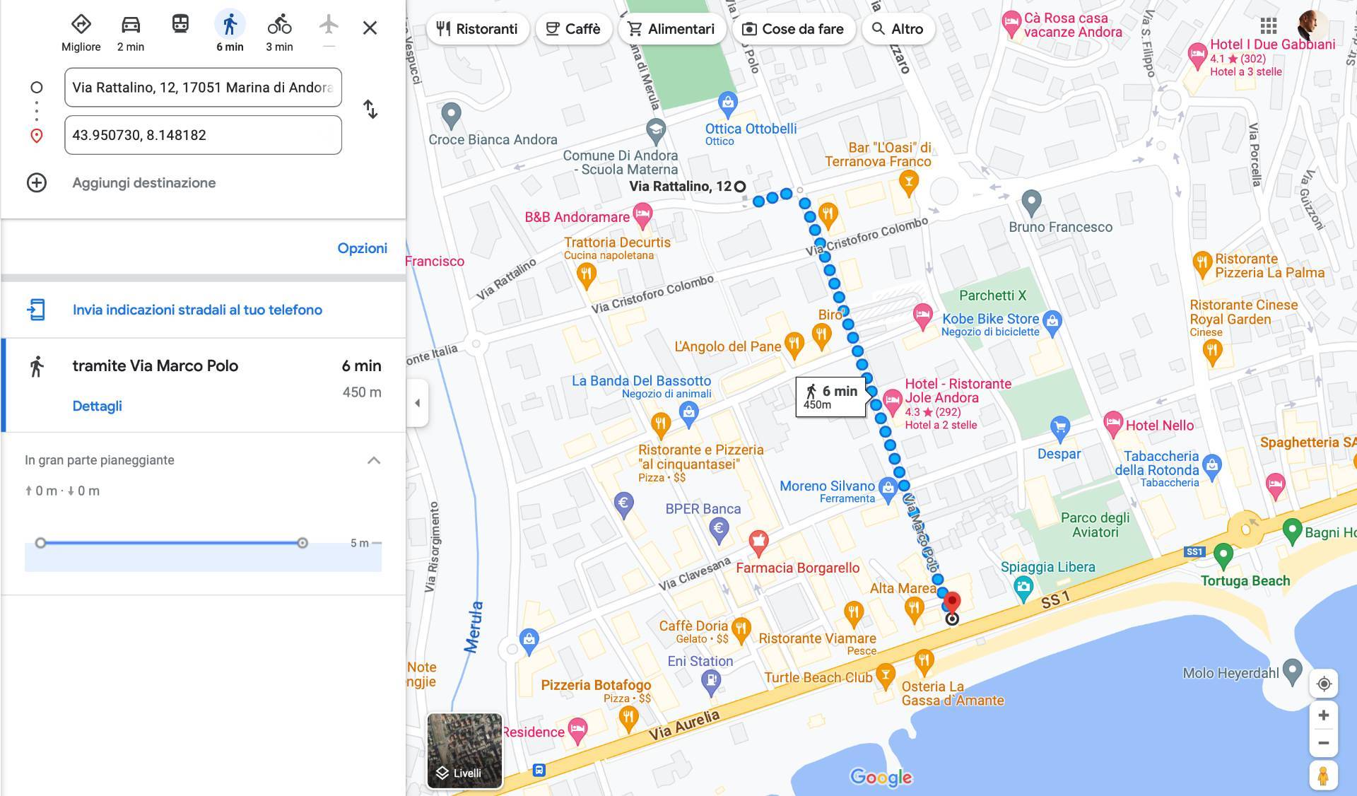Image resolution: width=1357 pixels, height=796 pixels.
Task: Swap starting point and destination
Action: tap(370, 110)
